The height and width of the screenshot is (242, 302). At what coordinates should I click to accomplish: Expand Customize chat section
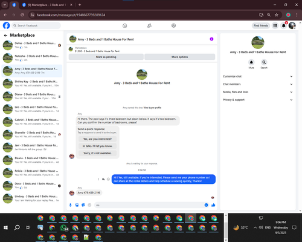point(257,76)
